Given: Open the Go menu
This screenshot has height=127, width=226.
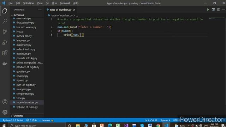Looking at the screenshot, I should coord(47,3).
